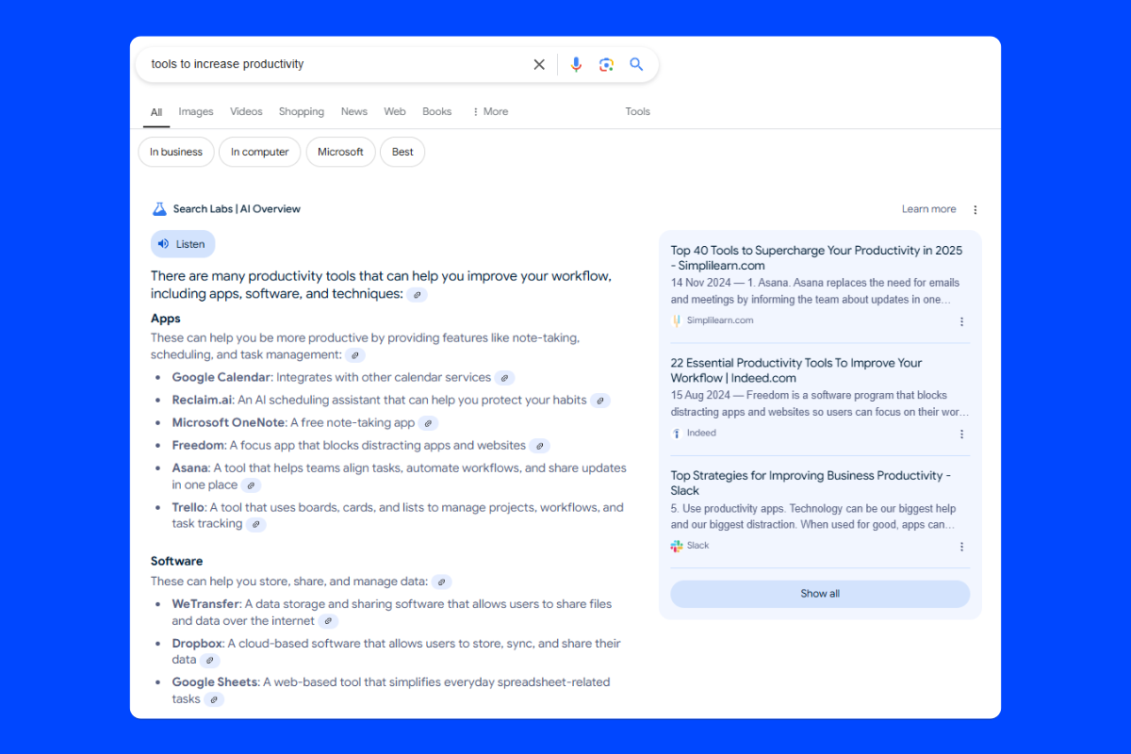1131x754 pixels.
Task: Switch to the Images tab
Action: coord(196,111)
